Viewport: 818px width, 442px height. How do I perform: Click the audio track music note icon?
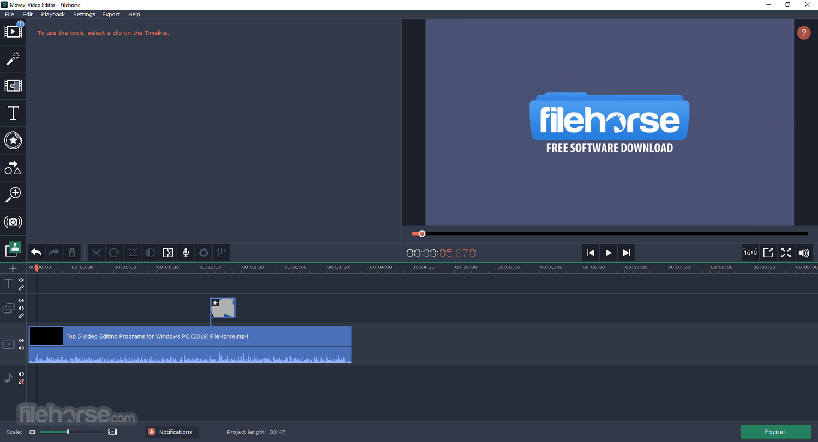pos(8,378)
